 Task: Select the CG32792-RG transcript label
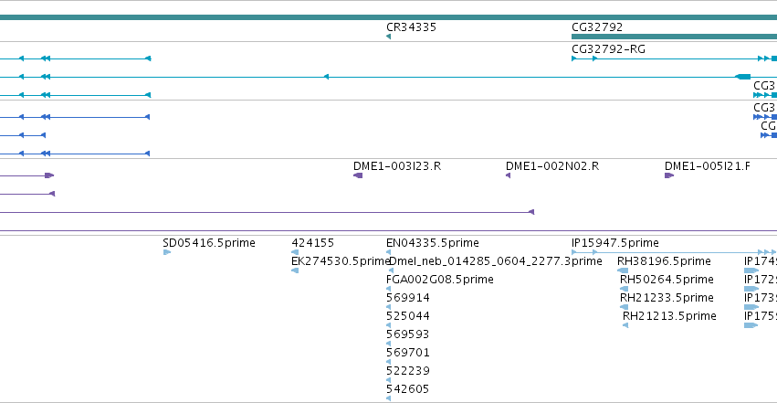[608, 49]
